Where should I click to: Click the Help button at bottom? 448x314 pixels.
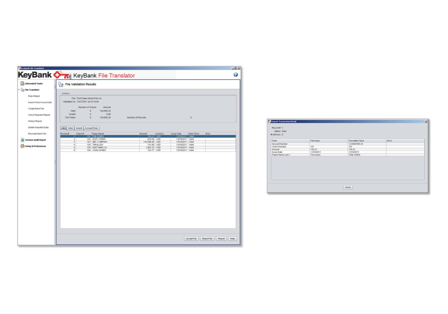coord(233,239)
